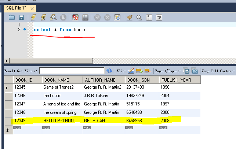This screenshot has height=149, width=236.
Task: Click the NULL cell under BOOK_NAME
Action: (62, 130)
